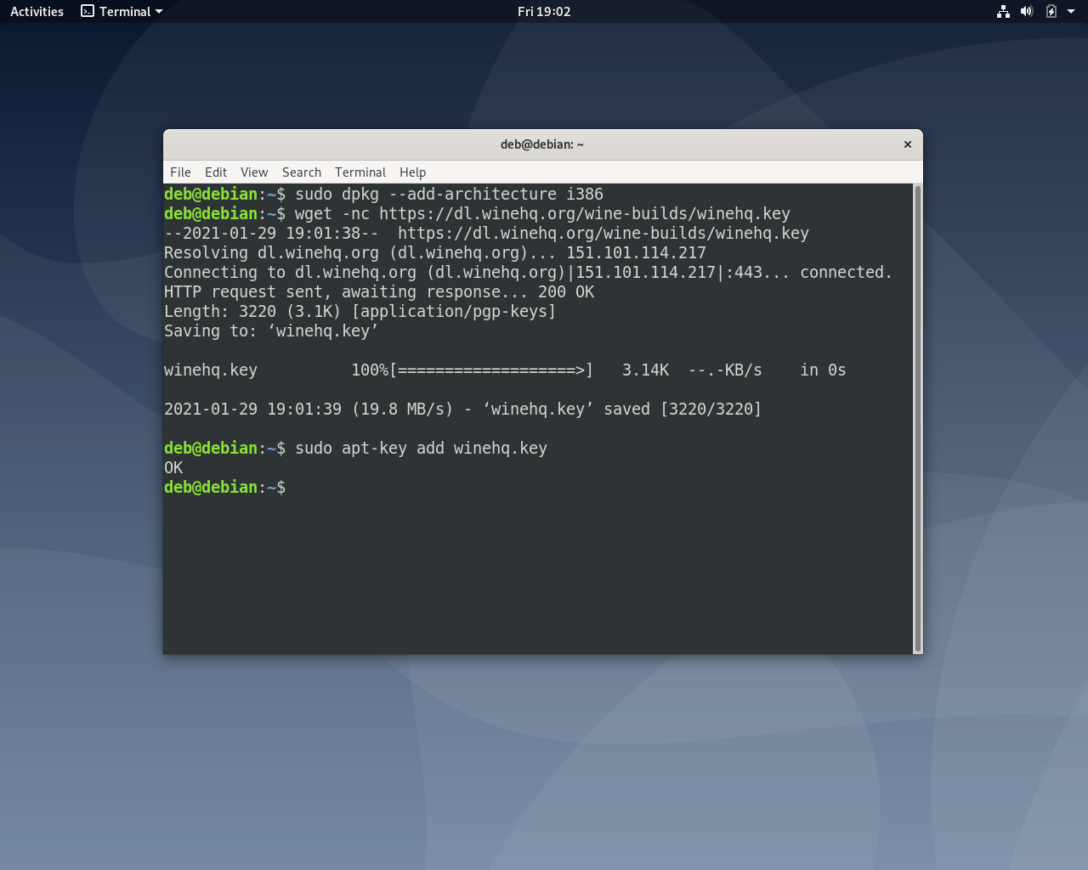Click the winehq.key URL in wget command
Screen dimensions: 1088x870
[x=585, y=213]
